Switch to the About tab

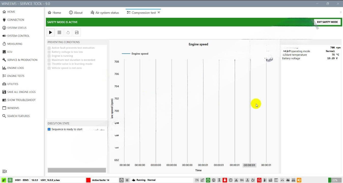tap(76, 13)
